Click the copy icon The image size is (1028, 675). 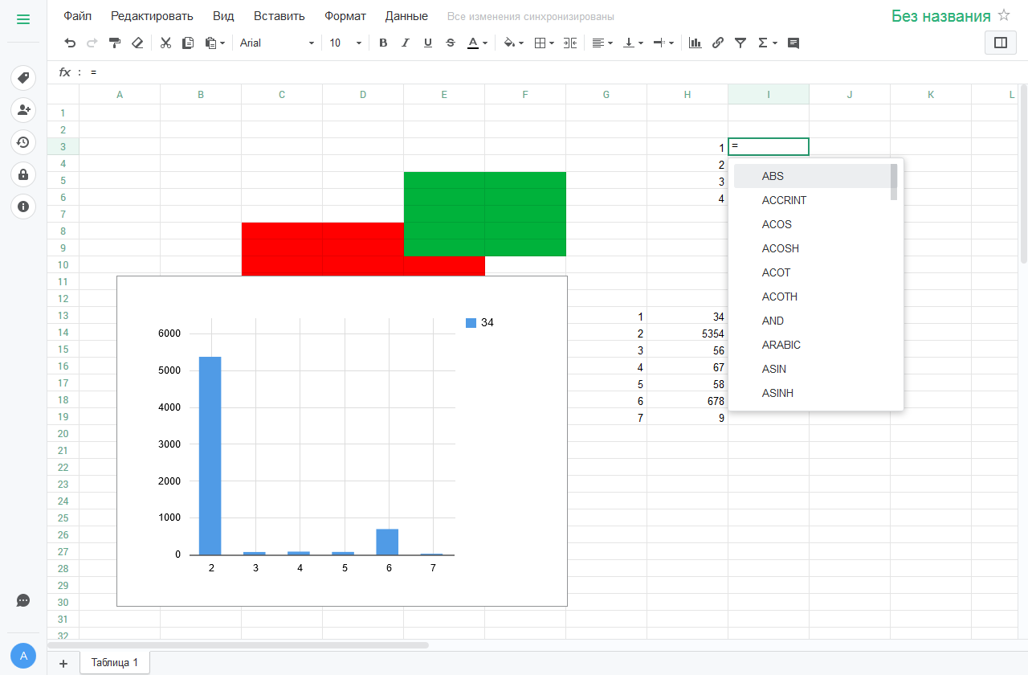pos(188,43)
